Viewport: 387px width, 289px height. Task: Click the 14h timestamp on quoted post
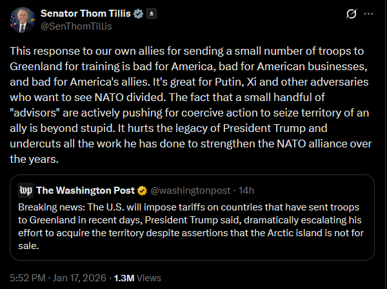click(246, 191)
